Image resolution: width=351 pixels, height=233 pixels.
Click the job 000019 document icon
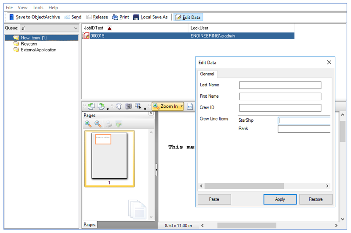click(x=87, y=36)
